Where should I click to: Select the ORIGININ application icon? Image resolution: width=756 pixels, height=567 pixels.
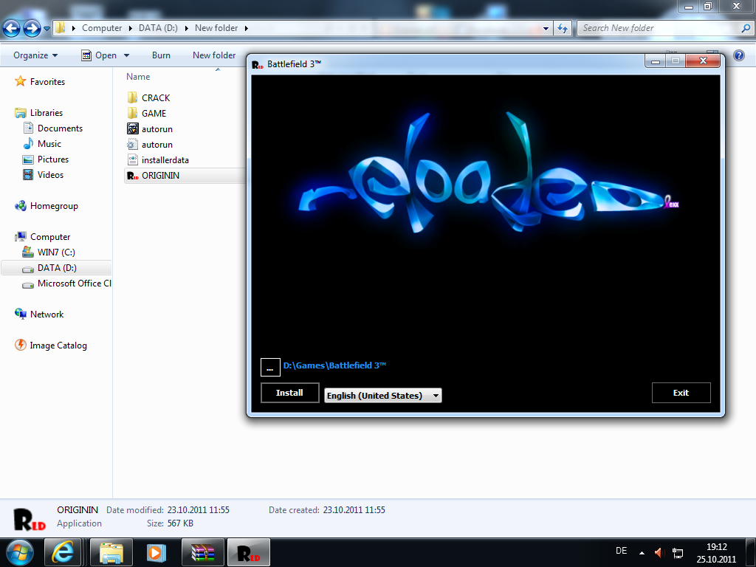(133, 176)
